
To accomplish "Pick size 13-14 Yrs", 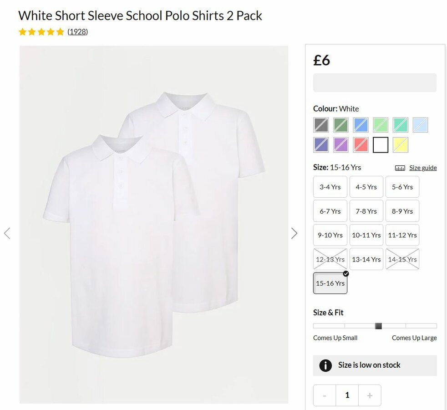I will coord(366,259).
